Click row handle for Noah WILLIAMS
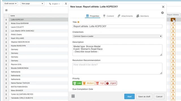This screenshot has height=101, width=181. coord(6,38)
